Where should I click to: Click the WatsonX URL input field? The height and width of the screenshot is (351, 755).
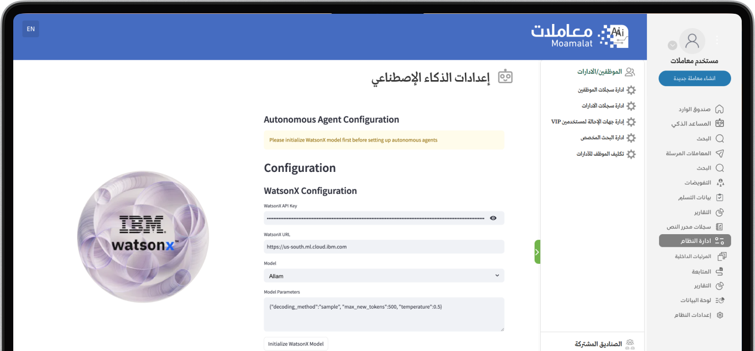384,247
